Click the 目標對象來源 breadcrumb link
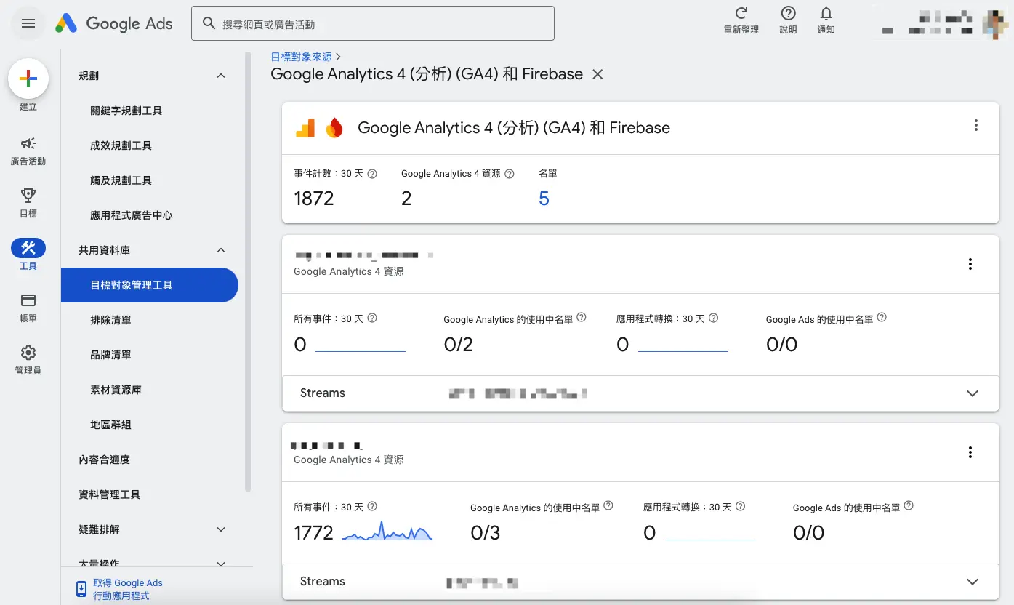1014x605 pixels. 301,56
